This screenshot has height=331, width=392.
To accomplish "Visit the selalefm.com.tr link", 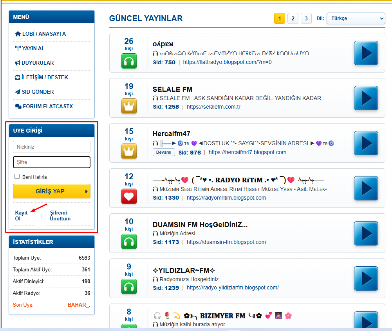I will [213, 107].
